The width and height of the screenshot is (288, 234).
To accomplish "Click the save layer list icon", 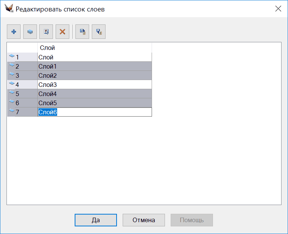I will click(82, 32).
